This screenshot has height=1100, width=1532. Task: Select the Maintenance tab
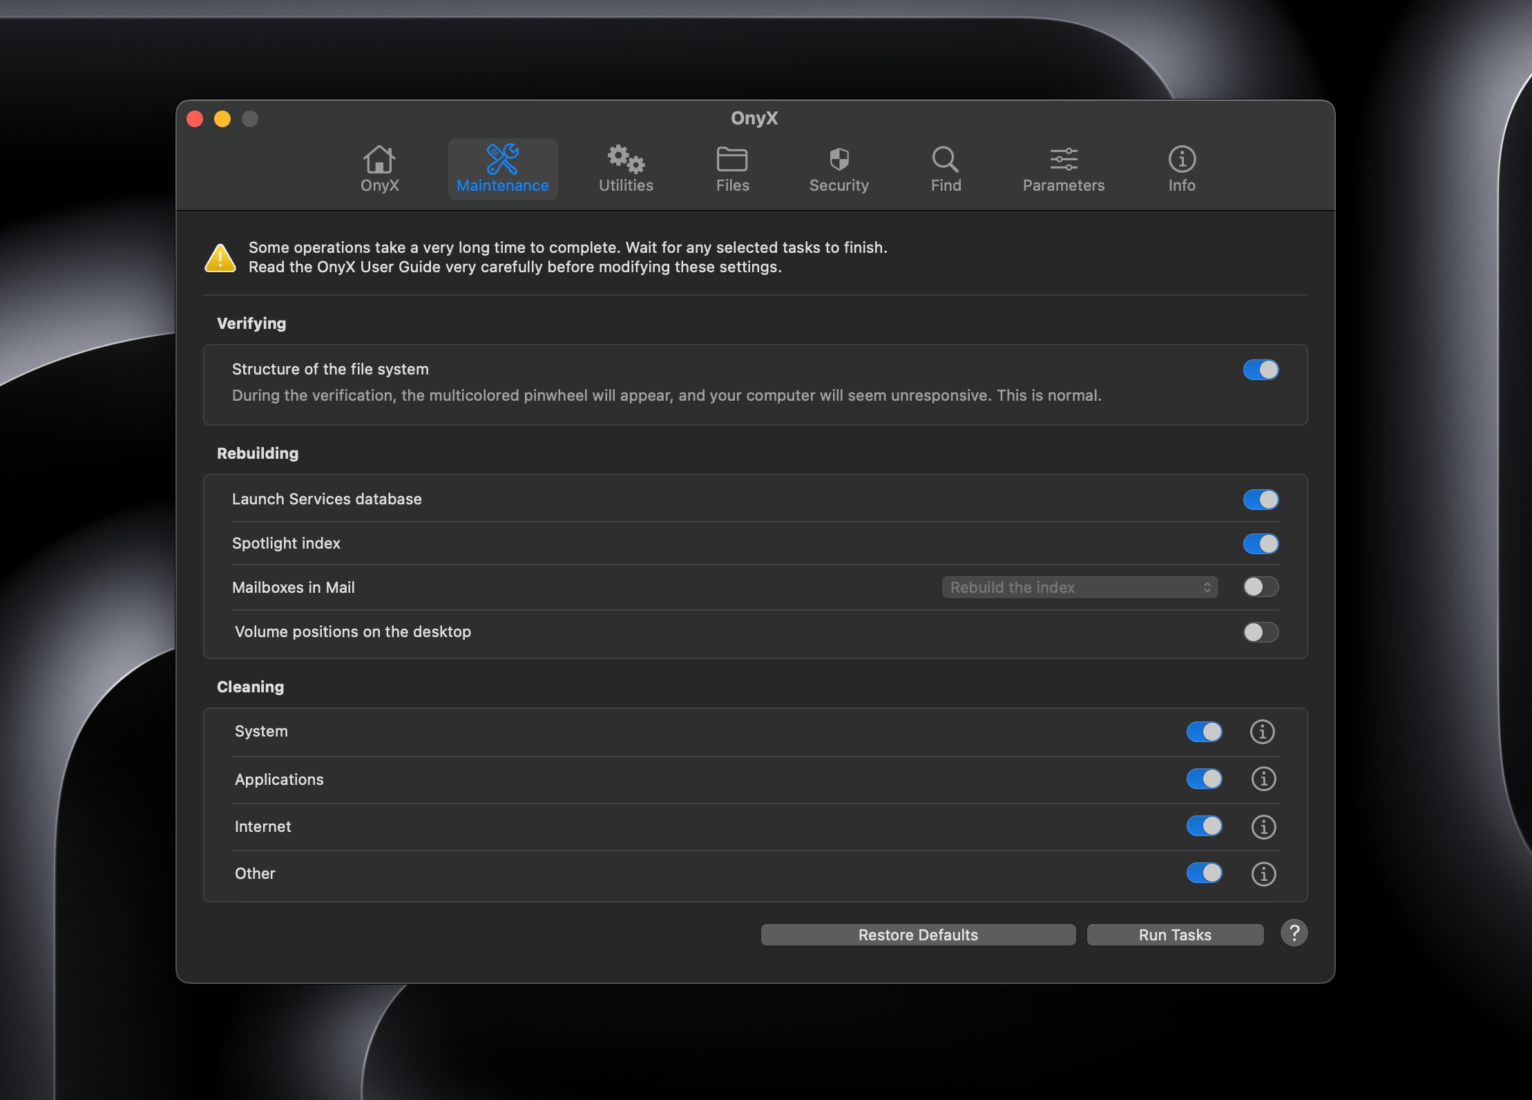tap(502, 169)
